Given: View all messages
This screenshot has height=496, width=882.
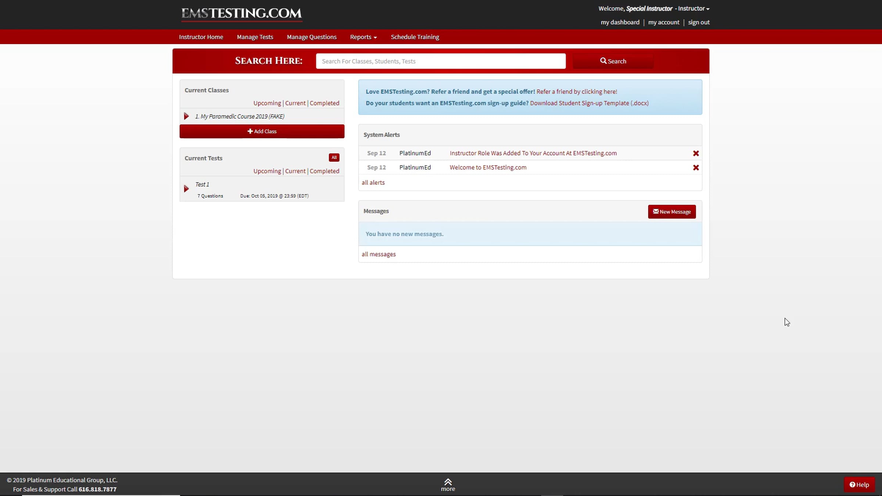Looking at the screenshot, I should click(379, 254).
